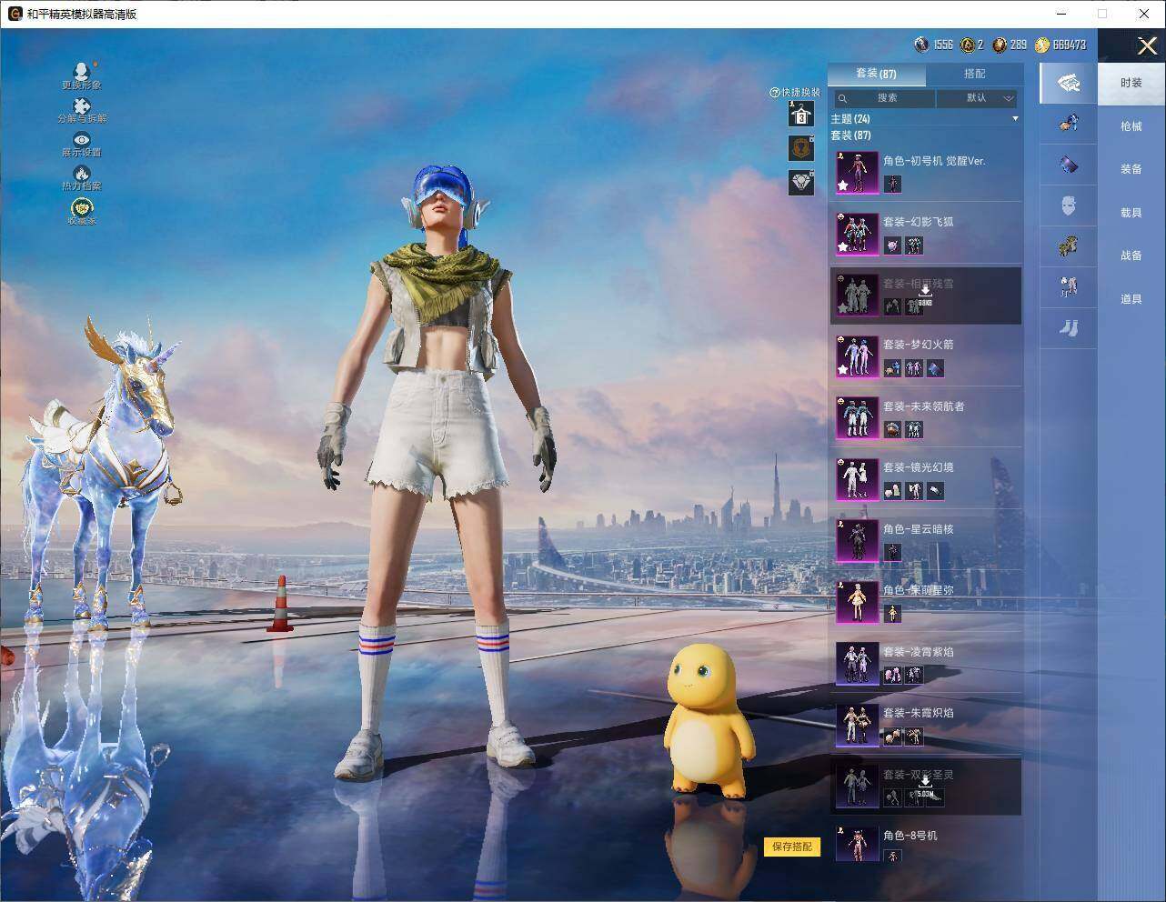1166x902 pixels.
Task: Select the folded clothes outfit category icon
Action: pos(1069,83)
